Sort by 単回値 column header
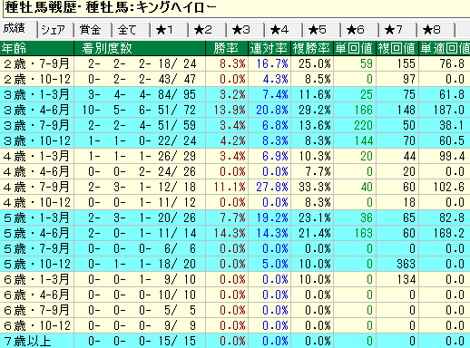The height and width of the screenshot is (348, 470). click(355, 48)
